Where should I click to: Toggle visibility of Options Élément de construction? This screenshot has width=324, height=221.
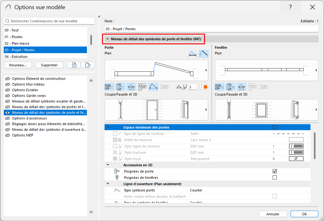tap(8, 79)
